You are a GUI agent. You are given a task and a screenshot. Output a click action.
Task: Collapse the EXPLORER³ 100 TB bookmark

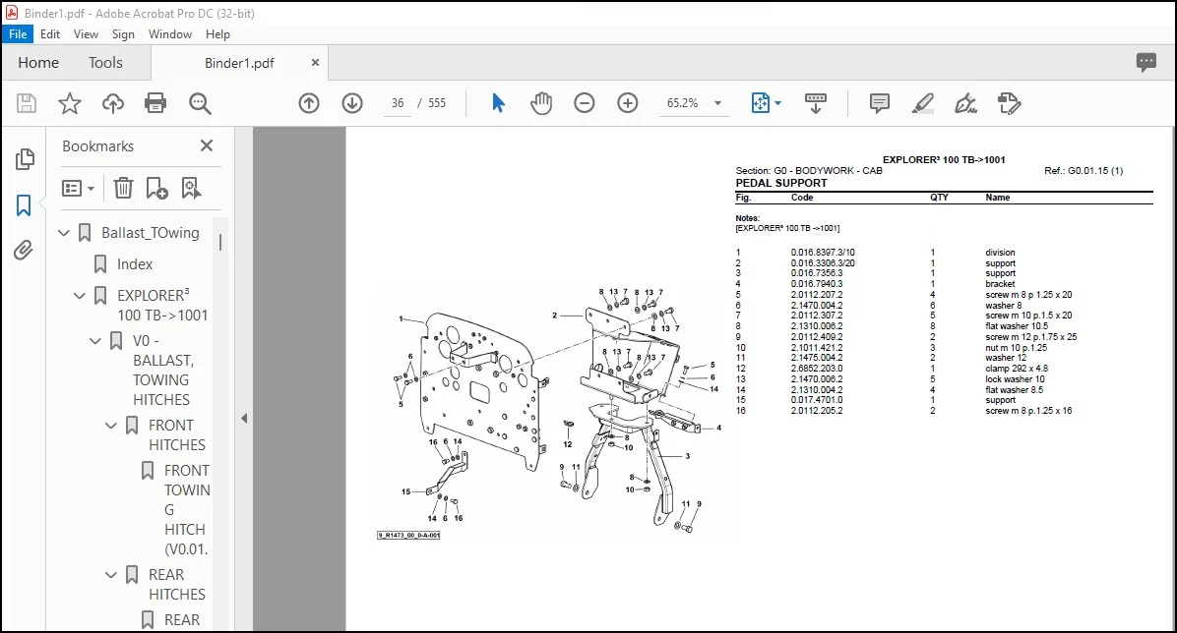[80, 296]
